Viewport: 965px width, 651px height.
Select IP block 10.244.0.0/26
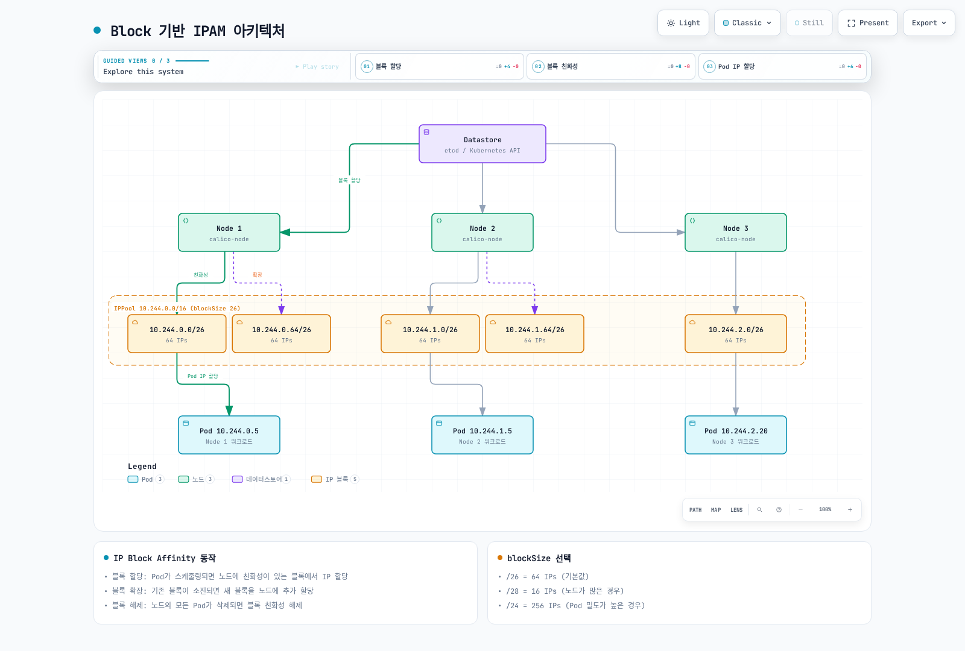[177, 334]
